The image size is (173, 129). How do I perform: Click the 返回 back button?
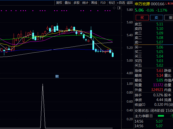129,3
